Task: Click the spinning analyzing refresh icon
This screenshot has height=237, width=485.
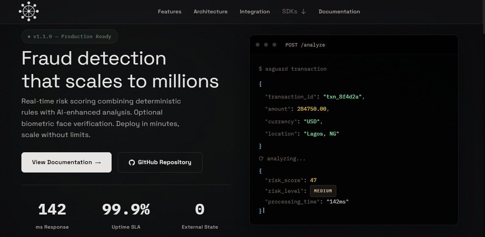Action: coord(261,159)
